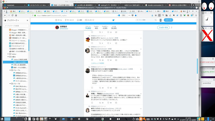Open the フォロー 463 list
The height and width of the screenshot is (121, 215).
(96, 28)
